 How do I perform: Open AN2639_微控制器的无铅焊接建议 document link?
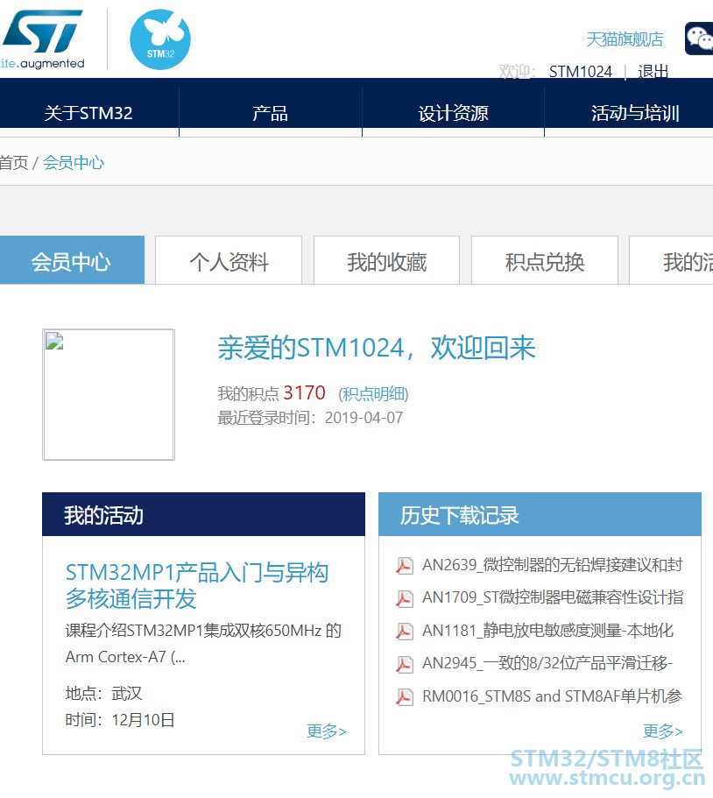(x=552, y=565)
